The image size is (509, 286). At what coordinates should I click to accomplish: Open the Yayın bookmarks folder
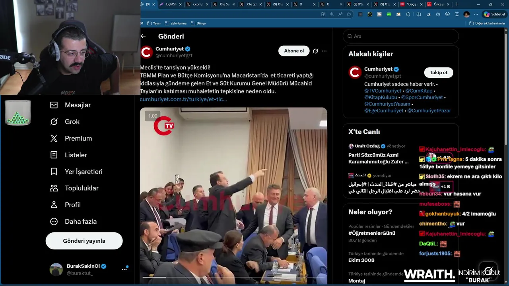(154, 23)
